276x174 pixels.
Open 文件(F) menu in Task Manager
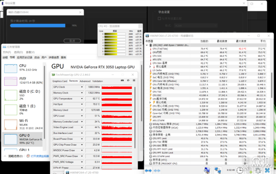coord(7,52)
